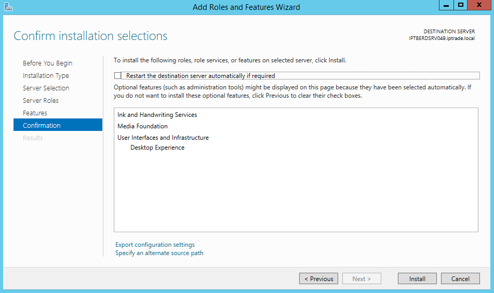The height and width of the screenshot is (293, 494).
Task: Click User Interfaces and Infrastructure entry
Action: point(163,137)
